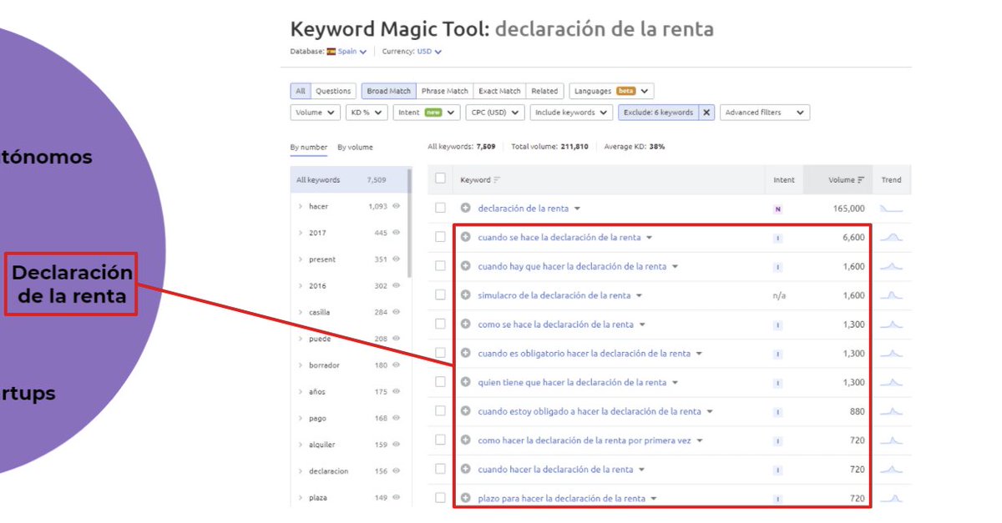The height and width of the screenshot is (523, 1002).
Task: Select the All tab
Action: (x=300, y=91)
